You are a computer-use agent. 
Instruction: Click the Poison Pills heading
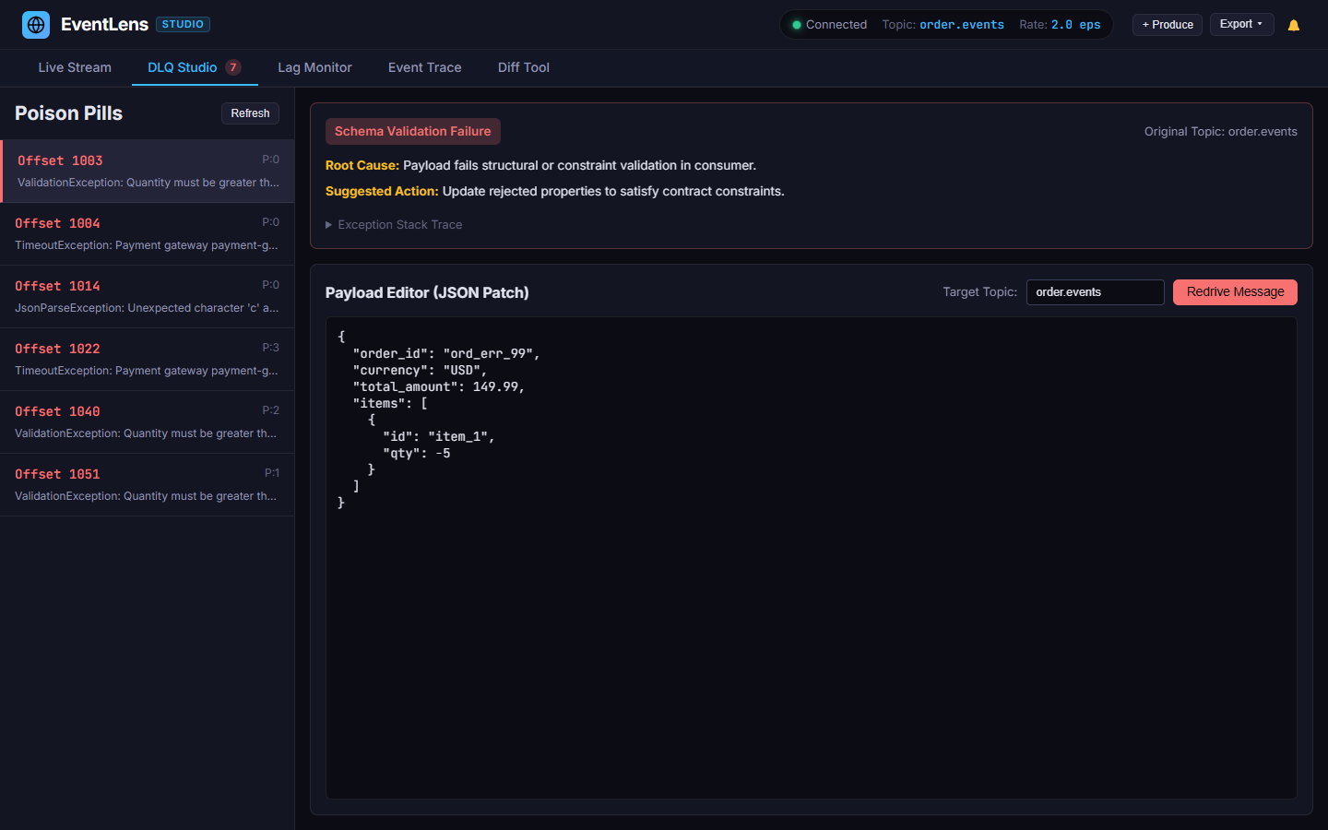[x=68, y=113]
